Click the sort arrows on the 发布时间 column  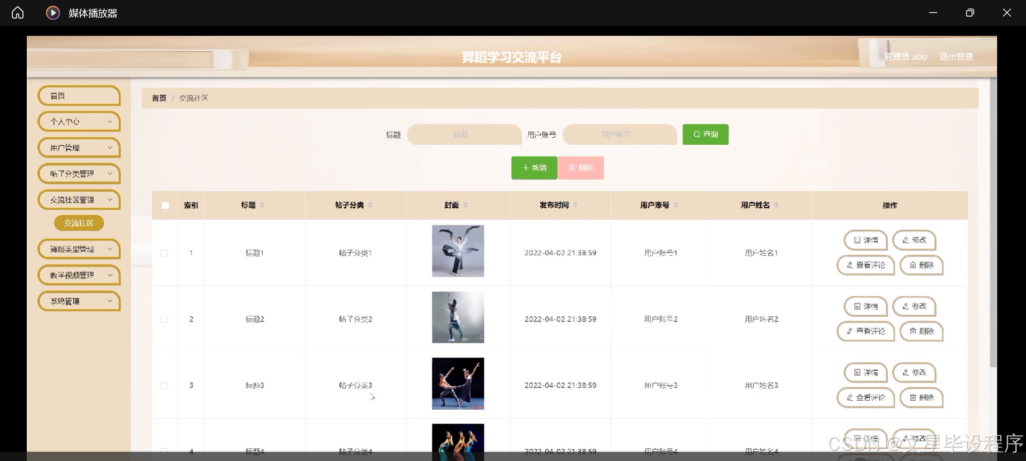point(575,205)
